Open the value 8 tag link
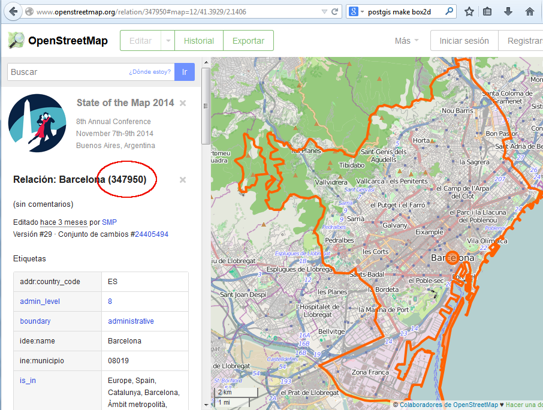Viewport: 543px width, 410px height. [110, 302]
